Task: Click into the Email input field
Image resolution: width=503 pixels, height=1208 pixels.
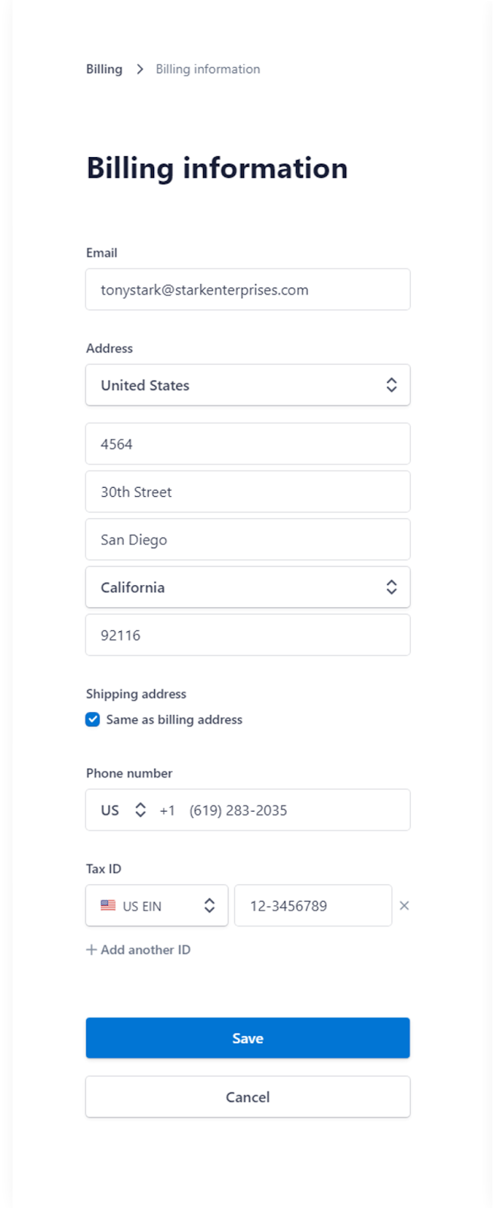Action: pos(248,290)
